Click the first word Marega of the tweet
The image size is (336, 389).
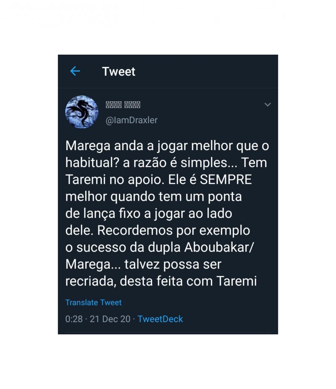88,146
